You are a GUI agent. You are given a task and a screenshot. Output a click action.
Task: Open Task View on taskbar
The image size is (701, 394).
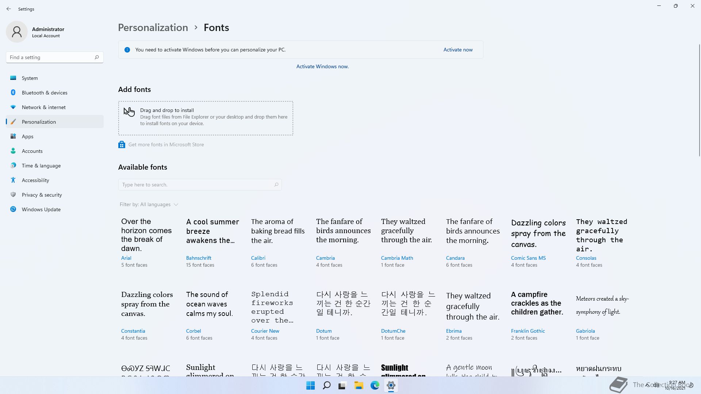342,385
